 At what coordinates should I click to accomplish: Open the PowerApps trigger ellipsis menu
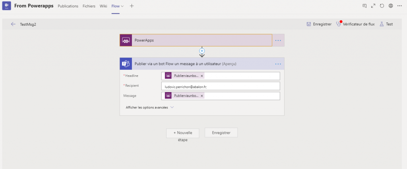pyautogui.click(x=278, y=40)
